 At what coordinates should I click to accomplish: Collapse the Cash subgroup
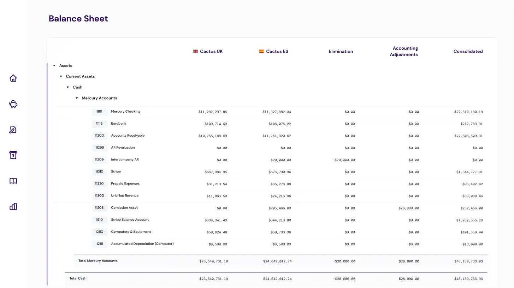(x=68, y=87)
